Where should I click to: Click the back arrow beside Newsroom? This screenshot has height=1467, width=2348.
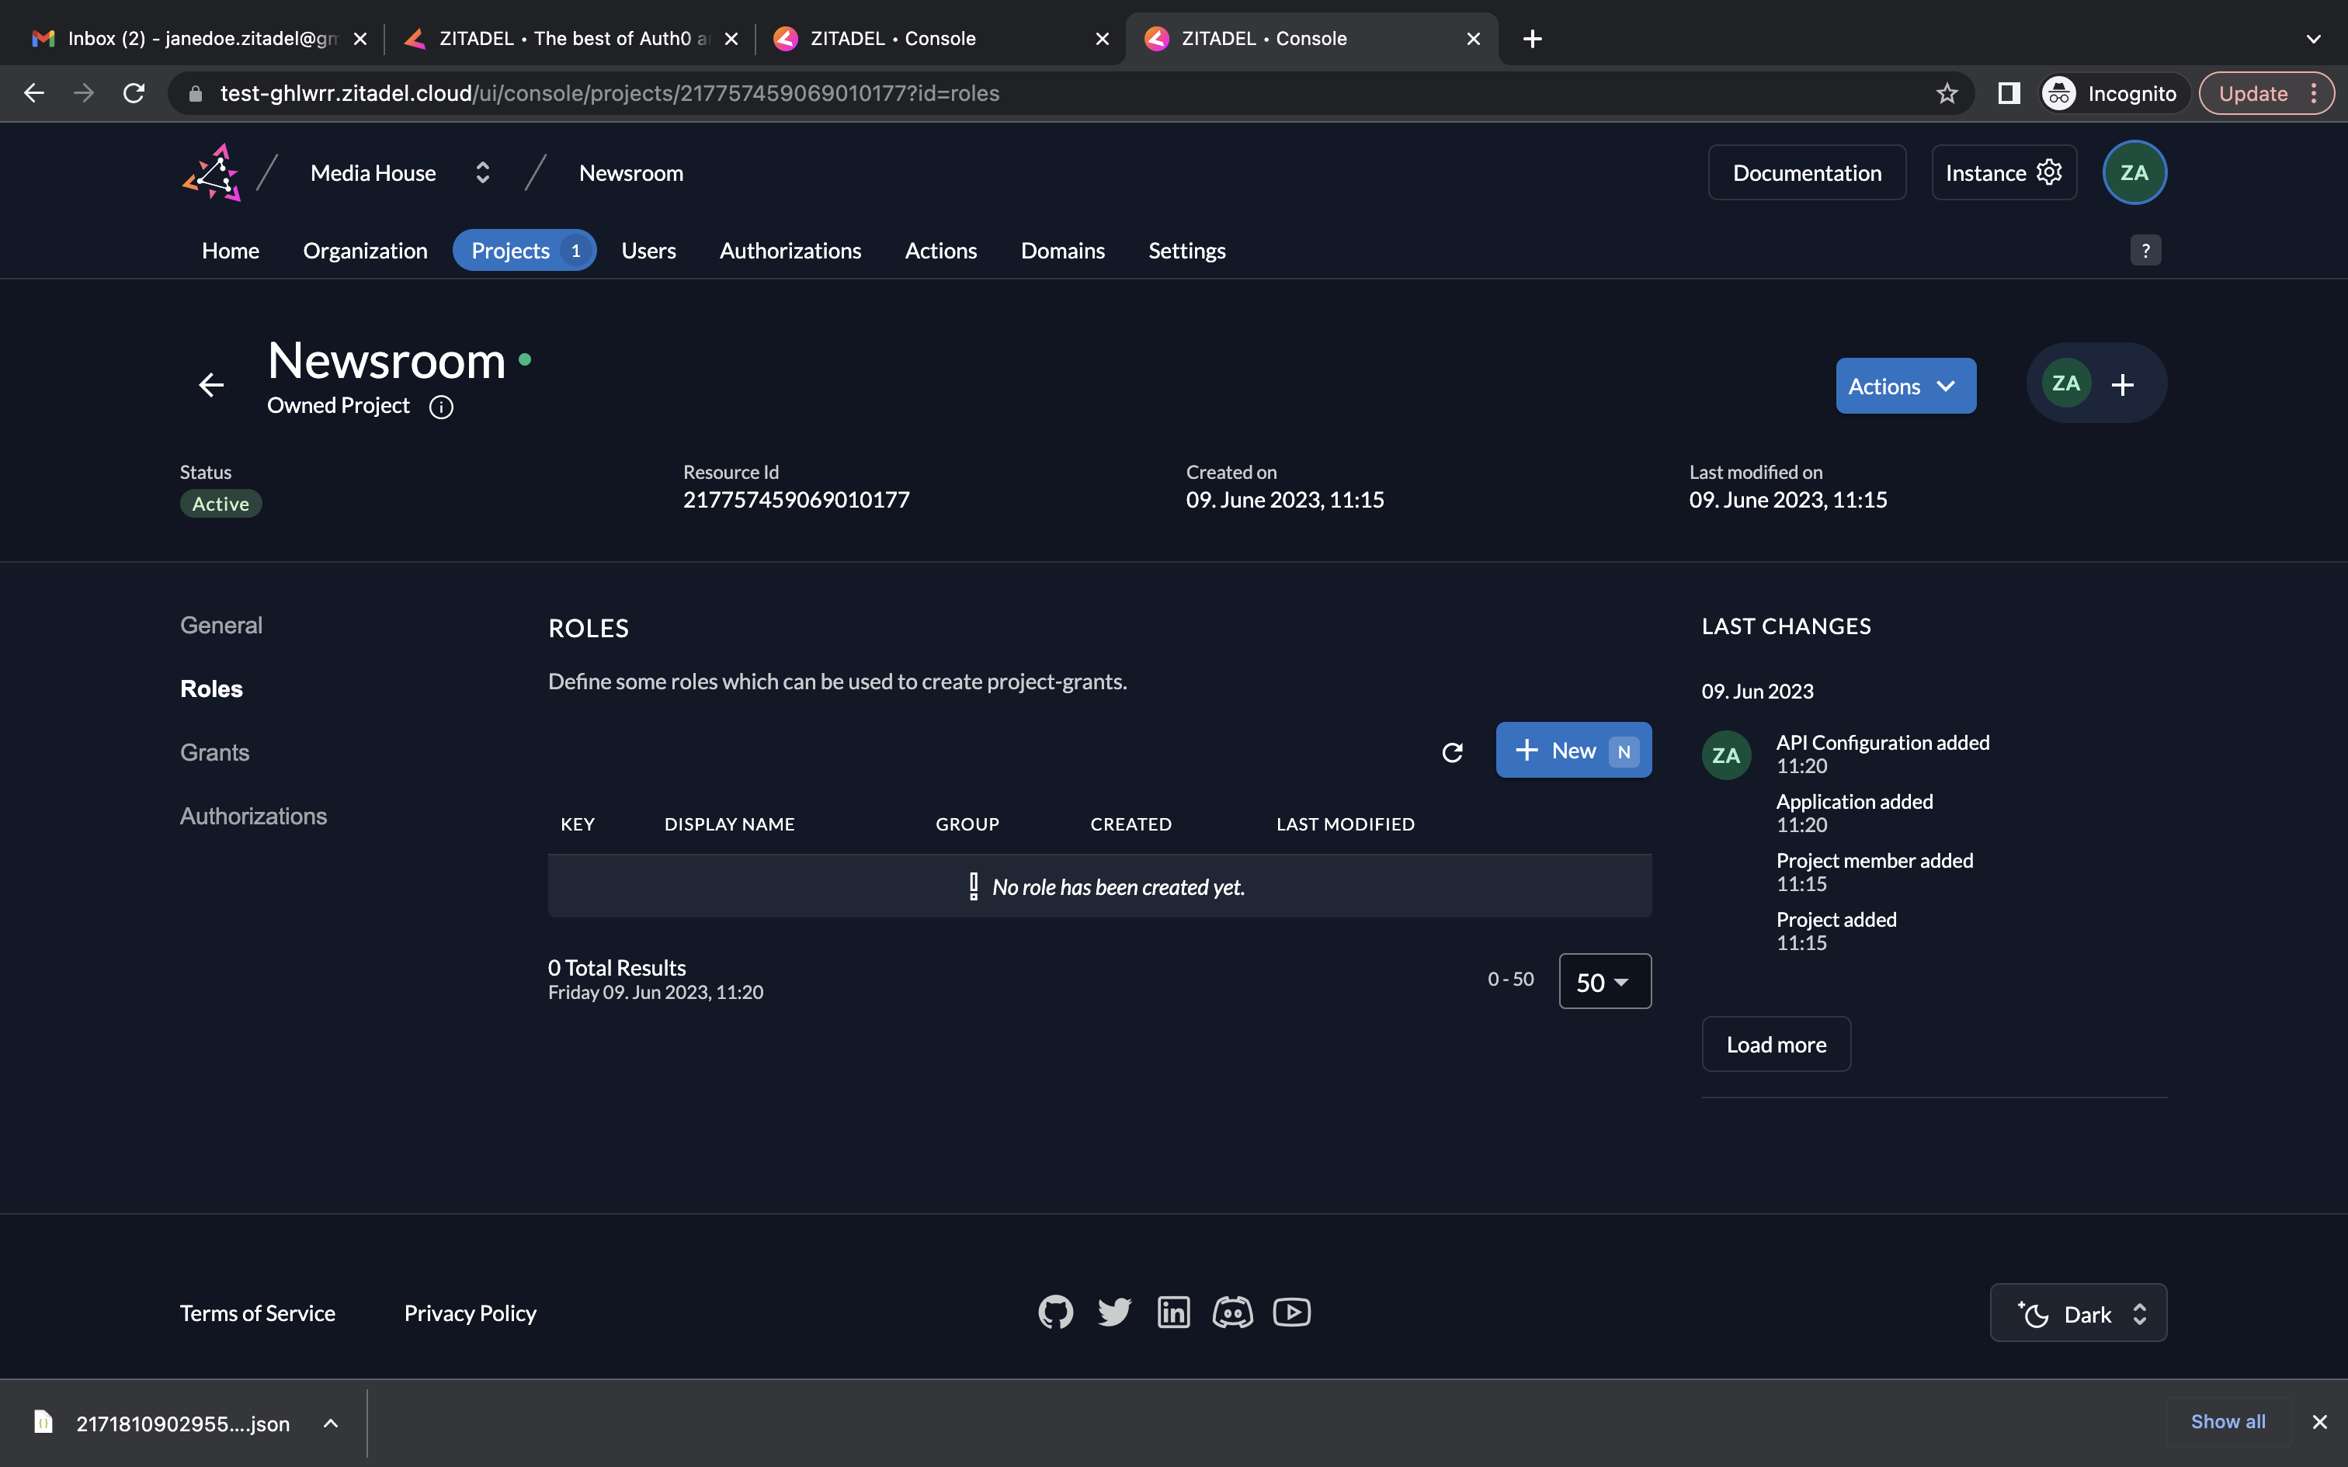pos(211,385)
